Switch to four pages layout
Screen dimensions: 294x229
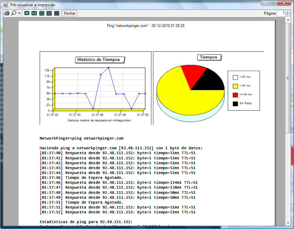49,13
